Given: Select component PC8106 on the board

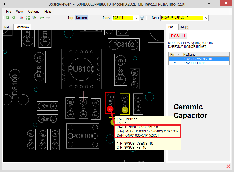Looking at the screenshot, I should 39,67.
